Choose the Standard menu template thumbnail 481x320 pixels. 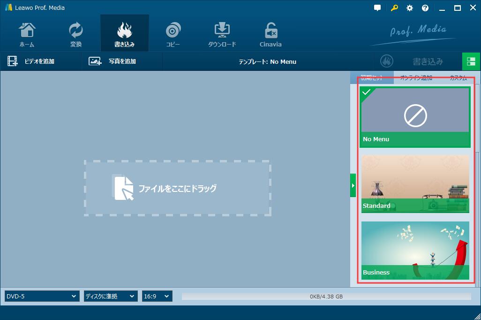tap(415, 183)
